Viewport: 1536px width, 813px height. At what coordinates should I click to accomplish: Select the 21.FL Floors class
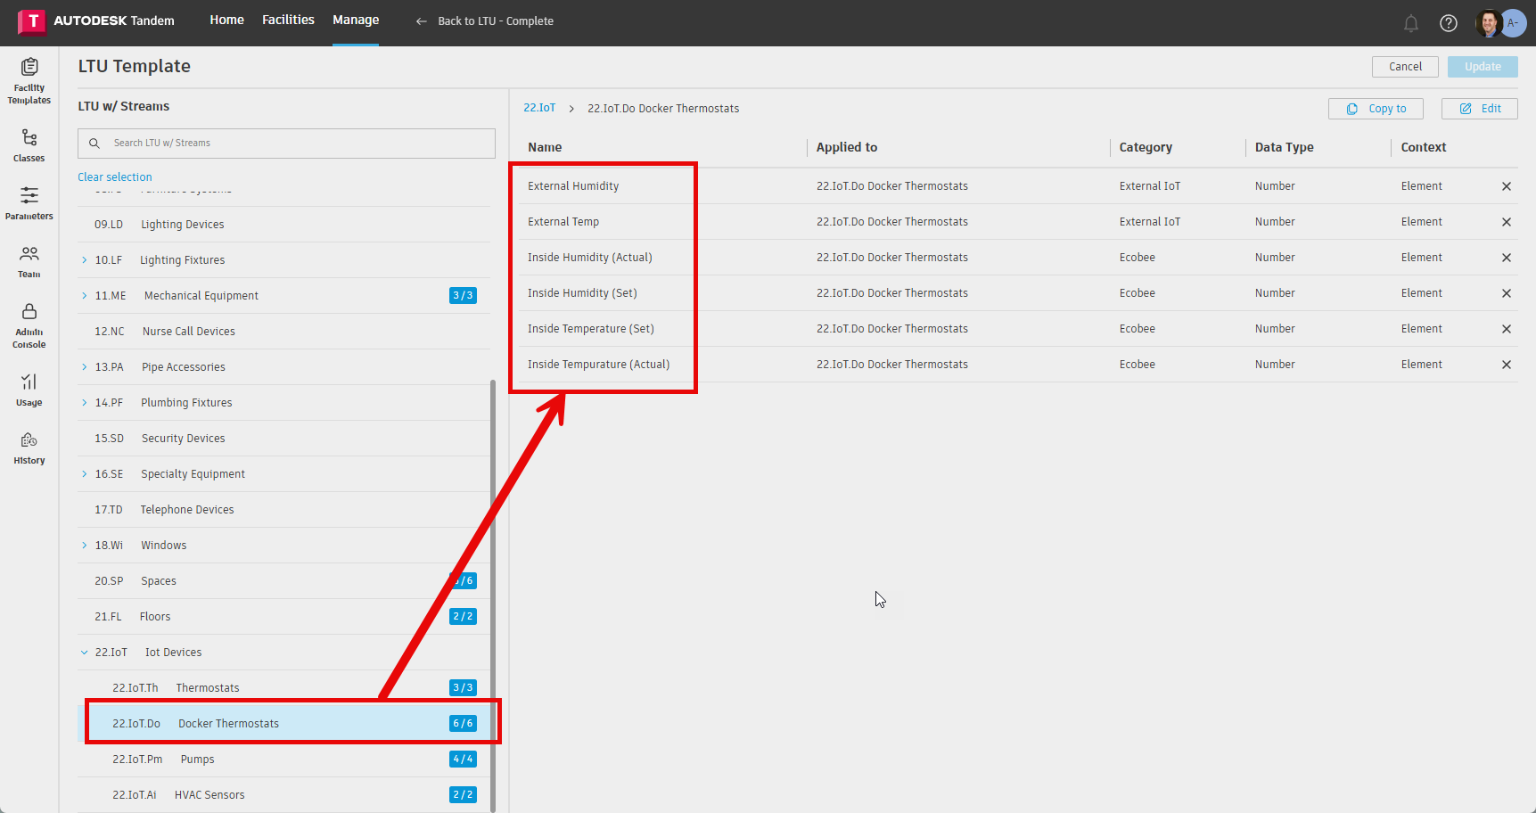[x=283, y=617]
